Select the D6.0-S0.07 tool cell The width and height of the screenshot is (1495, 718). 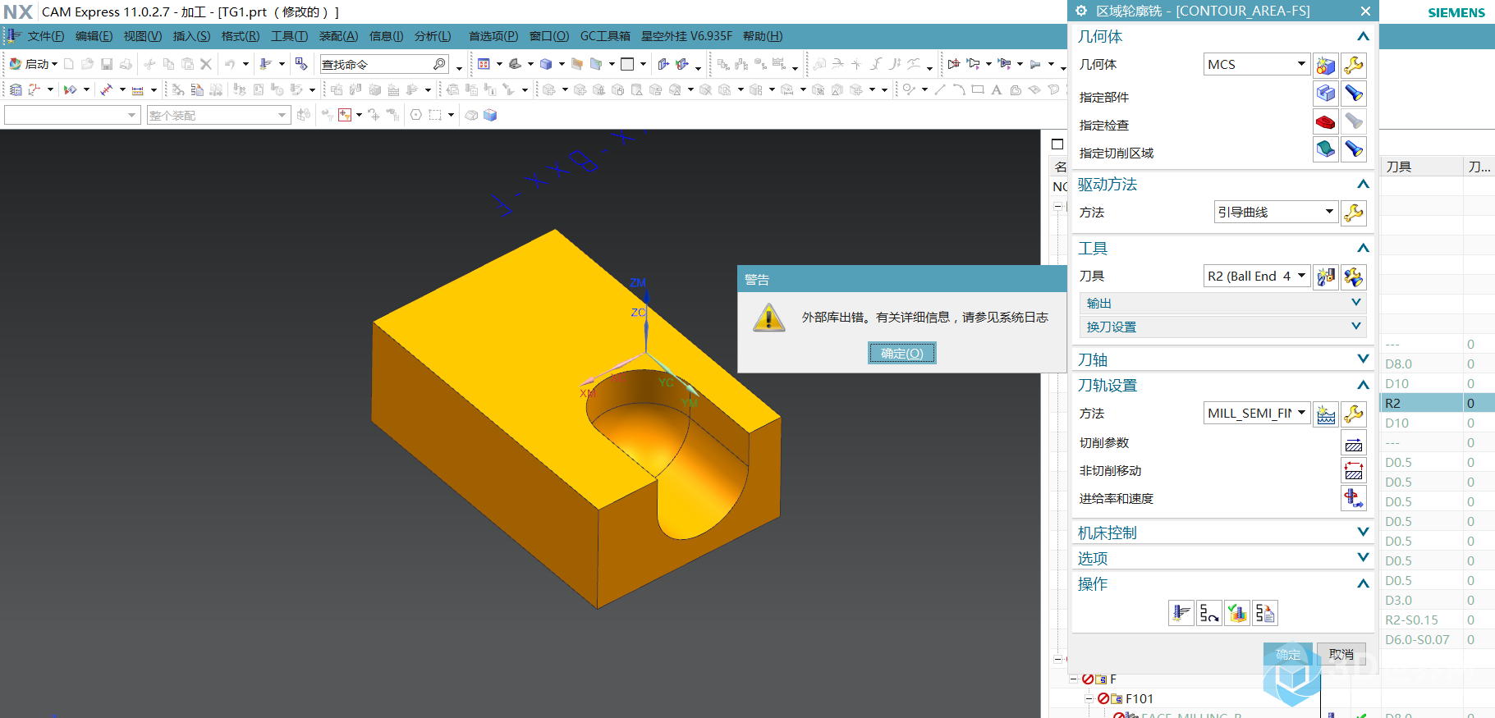point(1422,639)
